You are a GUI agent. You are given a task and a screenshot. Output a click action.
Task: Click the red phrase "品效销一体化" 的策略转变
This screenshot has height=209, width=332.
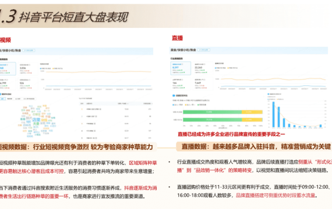tap(222, 170)
